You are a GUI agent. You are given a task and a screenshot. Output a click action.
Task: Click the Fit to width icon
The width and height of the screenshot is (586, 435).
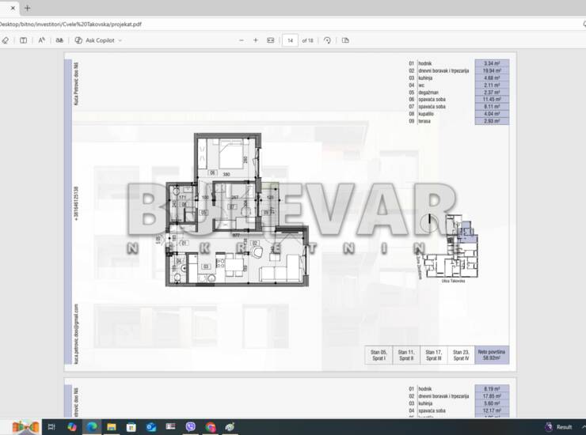coord(271,40)
